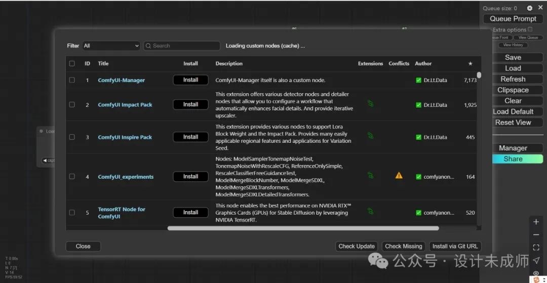Click the search magnifier icon

pyautogui.click(x=148, y=46)
